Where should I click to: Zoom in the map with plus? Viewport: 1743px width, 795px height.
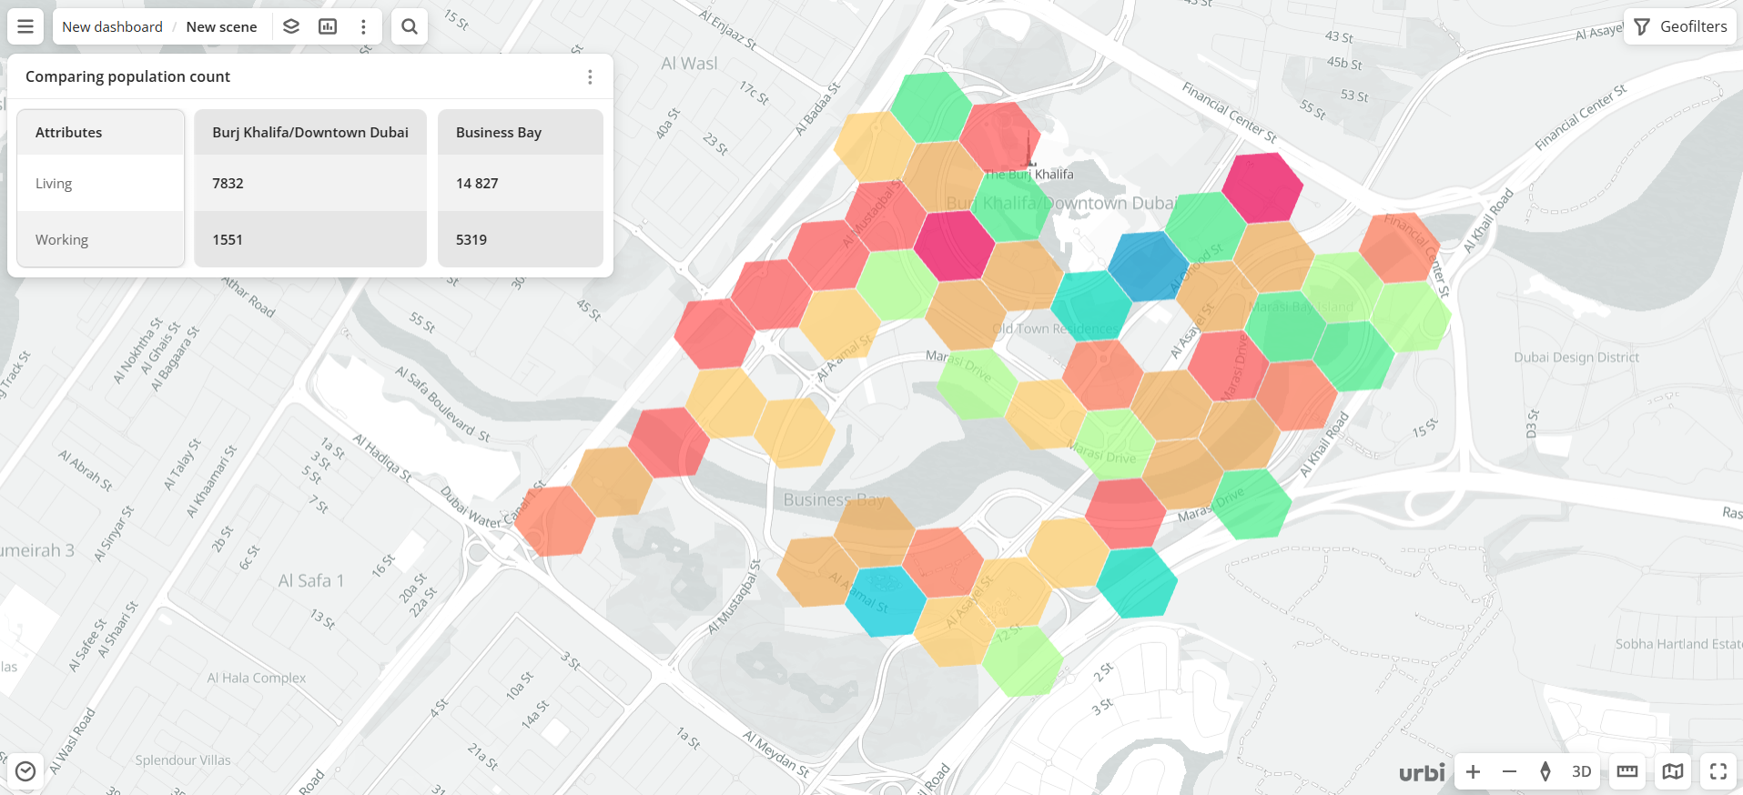1473,771
